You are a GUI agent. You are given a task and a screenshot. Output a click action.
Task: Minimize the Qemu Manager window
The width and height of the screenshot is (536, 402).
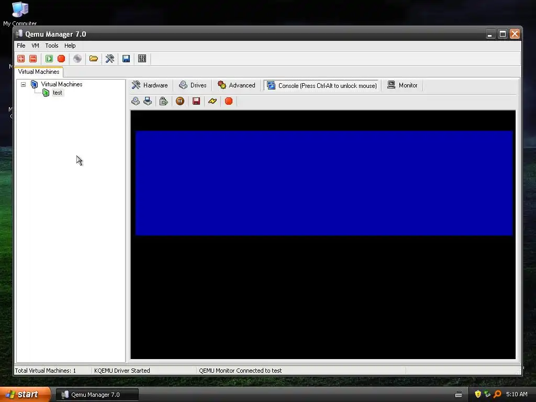490,34
